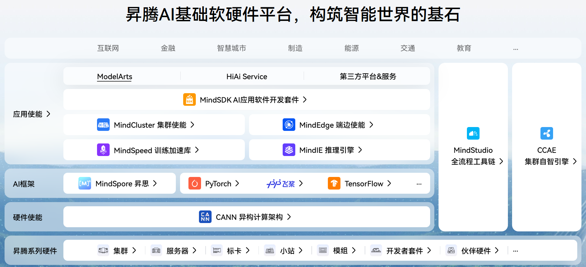Click the MindIE purple layers icon

(289, 150)
